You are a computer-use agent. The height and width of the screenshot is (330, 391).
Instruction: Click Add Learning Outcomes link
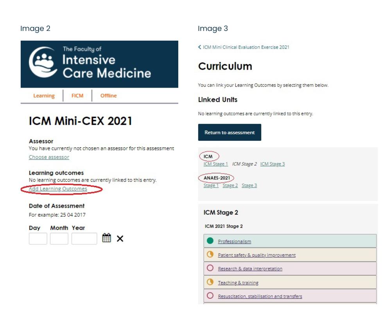tap(58, 189)
